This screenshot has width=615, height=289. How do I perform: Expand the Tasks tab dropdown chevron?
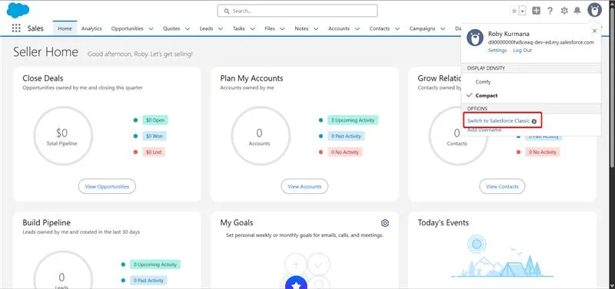pos(253,28)
